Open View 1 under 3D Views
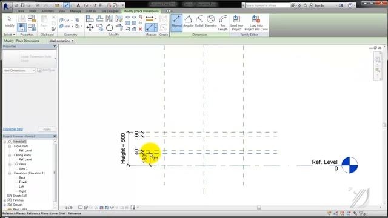Screen dimensions: 388x218 (23, 168)
